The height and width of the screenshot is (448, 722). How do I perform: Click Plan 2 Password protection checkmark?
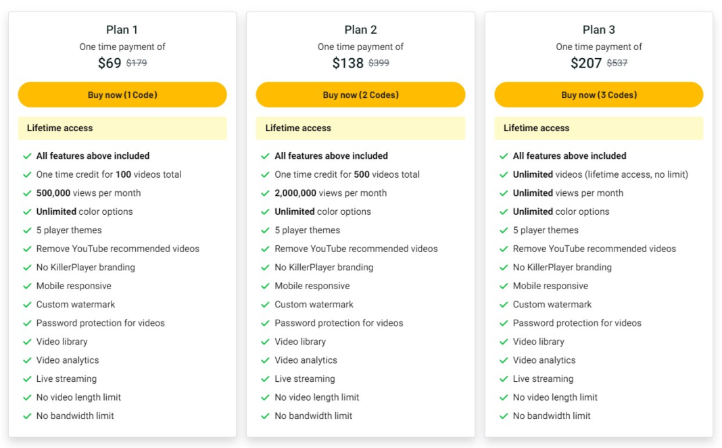pos(266,323)
